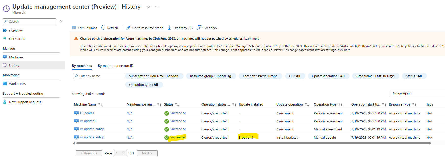Viewport: 445px width, 158px height.
Task: Click the 'Manual assessment' operation type cell
Action: pyautogui.click(x=328, y=129)
